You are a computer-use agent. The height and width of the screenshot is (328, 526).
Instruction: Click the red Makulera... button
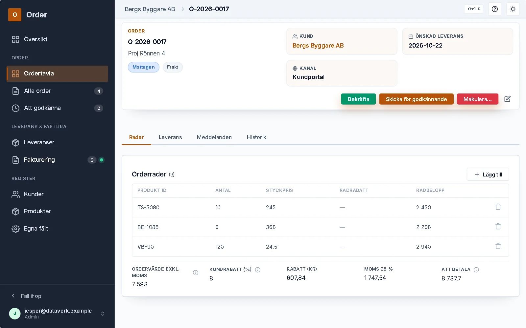[477, 99]
